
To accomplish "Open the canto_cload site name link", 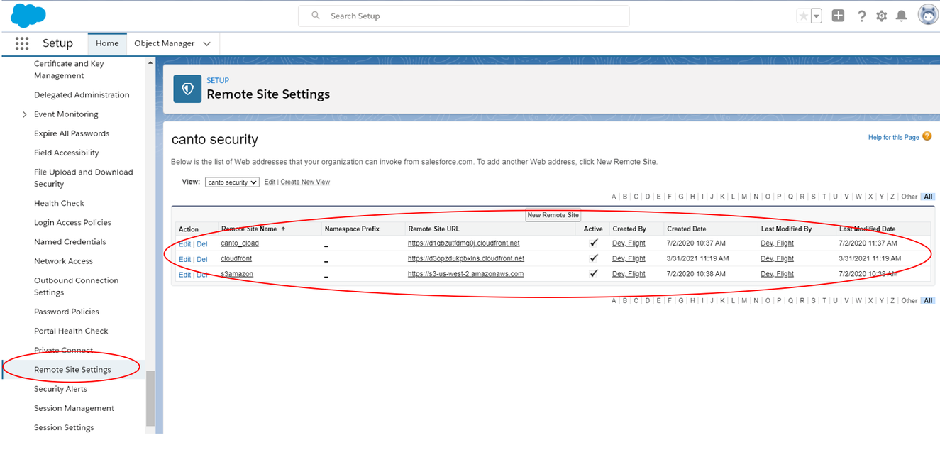I will coord(240,243).
